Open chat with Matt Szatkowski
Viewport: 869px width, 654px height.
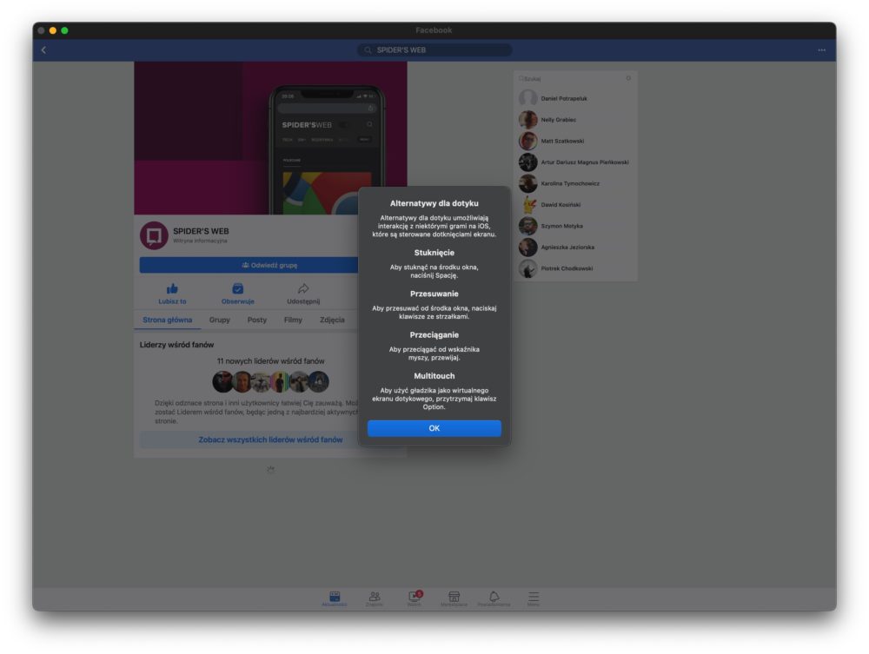pyautogui.click(x=575, y=142)
